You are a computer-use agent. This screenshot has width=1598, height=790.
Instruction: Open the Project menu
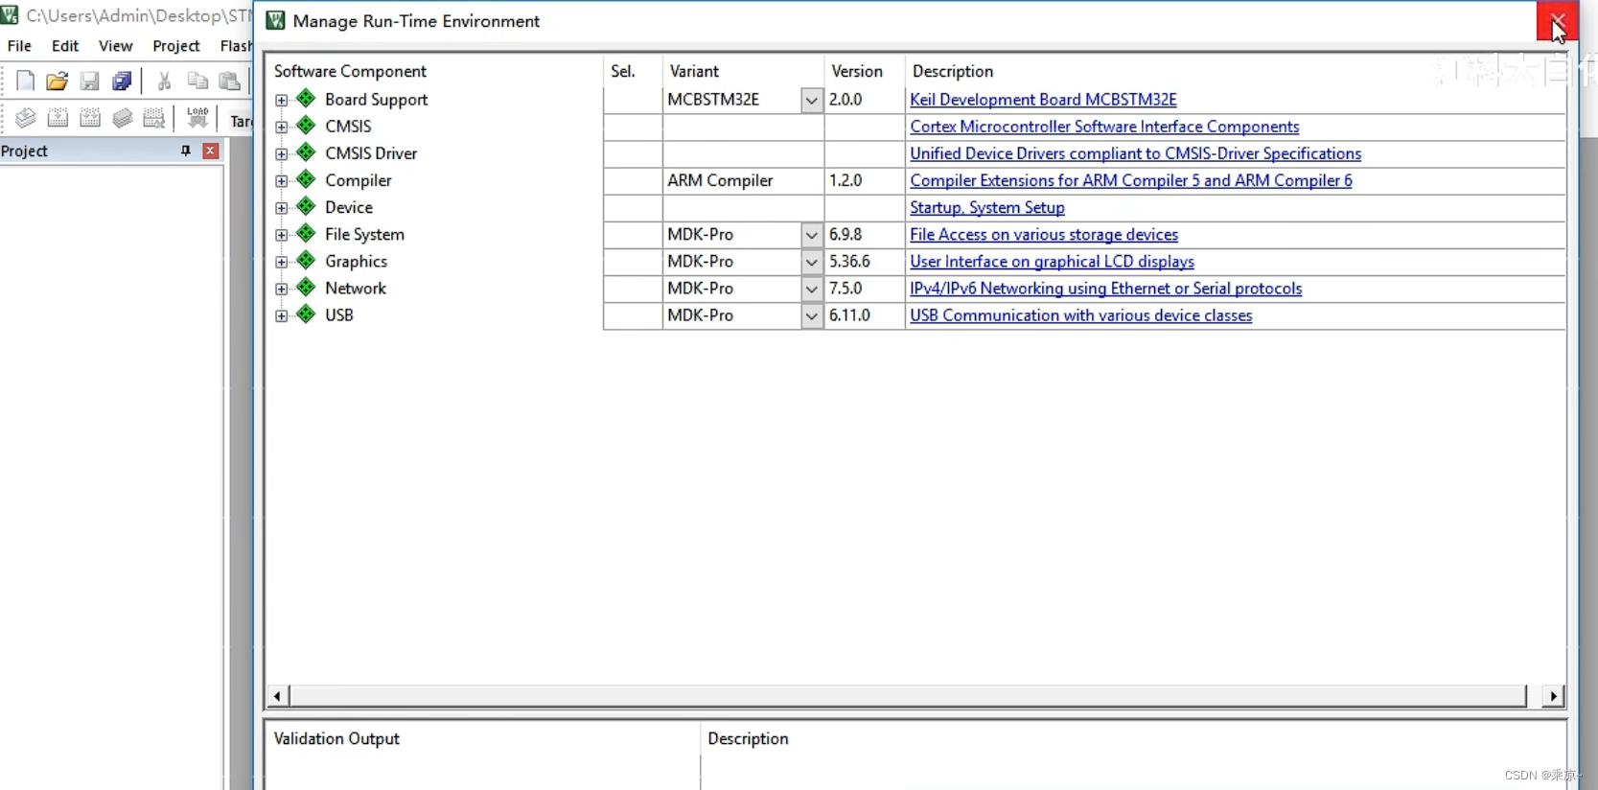point(176,46)
